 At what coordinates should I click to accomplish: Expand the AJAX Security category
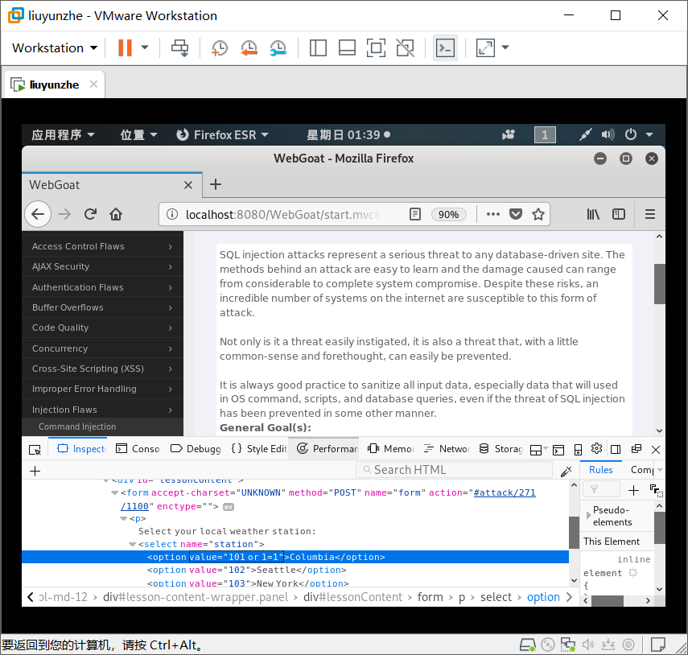click(103, 266)
